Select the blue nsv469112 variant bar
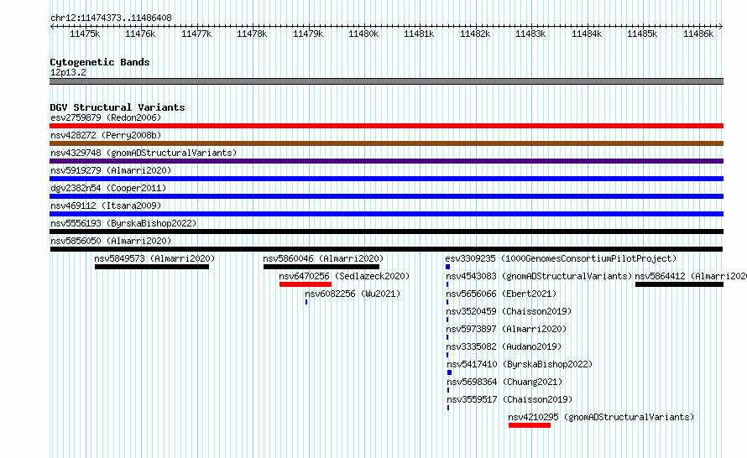747x458 pixels. coord(386,214)
